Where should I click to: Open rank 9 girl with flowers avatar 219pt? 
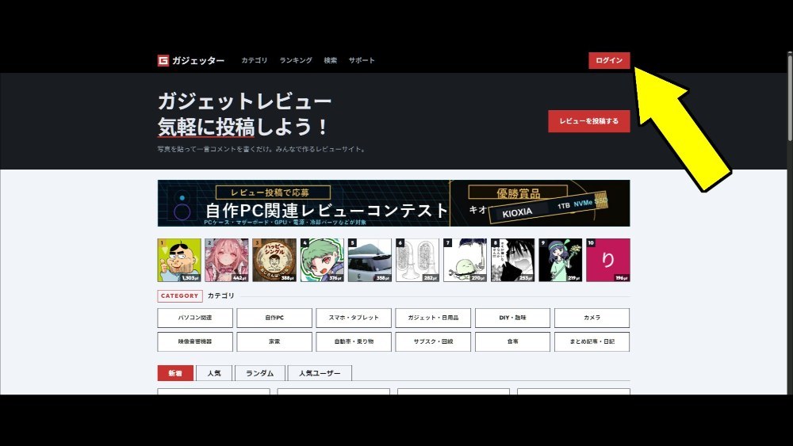(x=561, y=260)
